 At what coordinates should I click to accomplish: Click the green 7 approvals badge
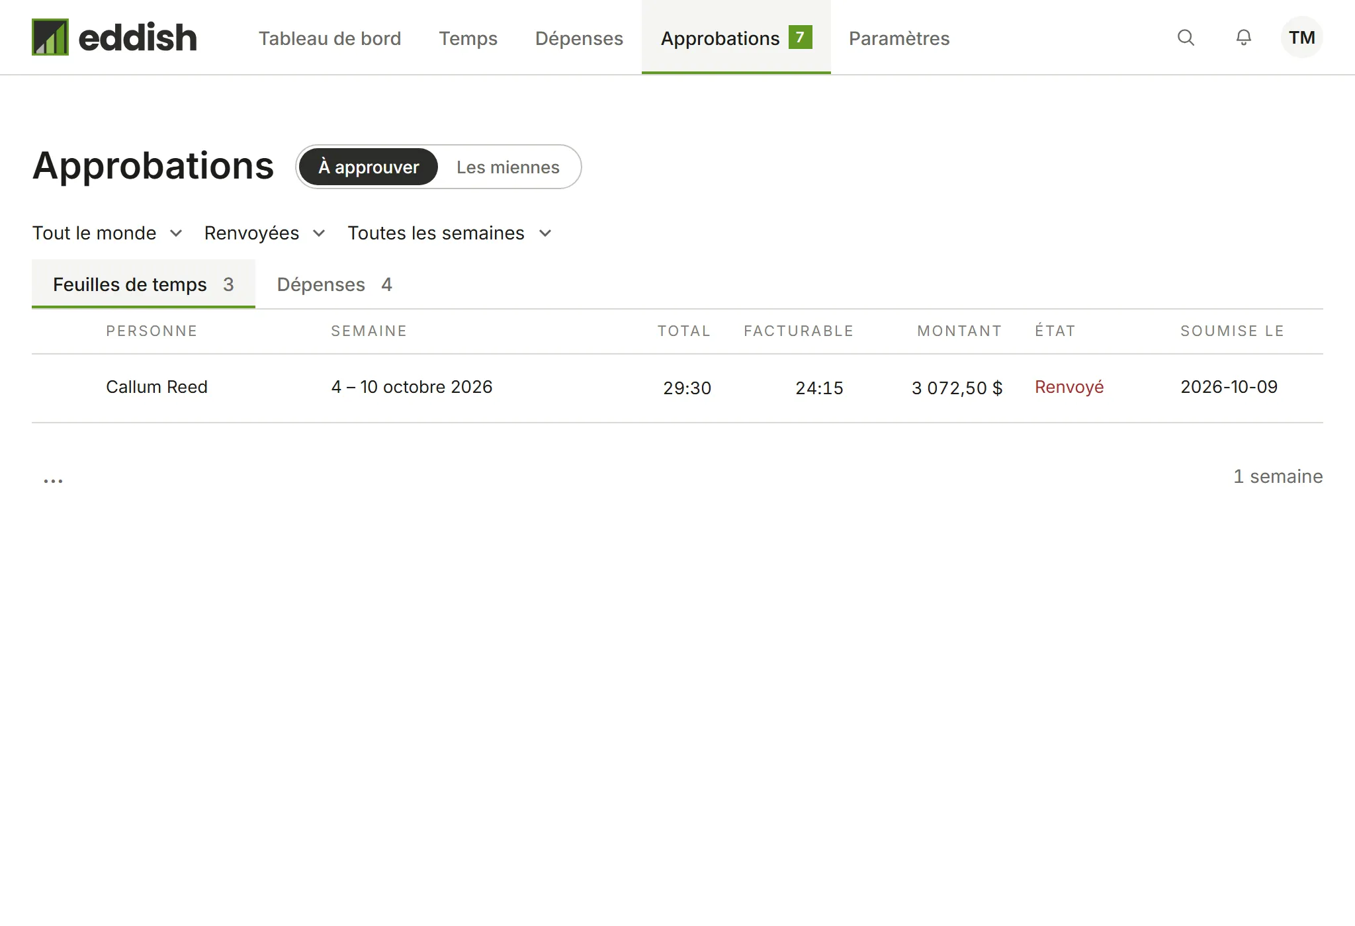tap(800, 37)
